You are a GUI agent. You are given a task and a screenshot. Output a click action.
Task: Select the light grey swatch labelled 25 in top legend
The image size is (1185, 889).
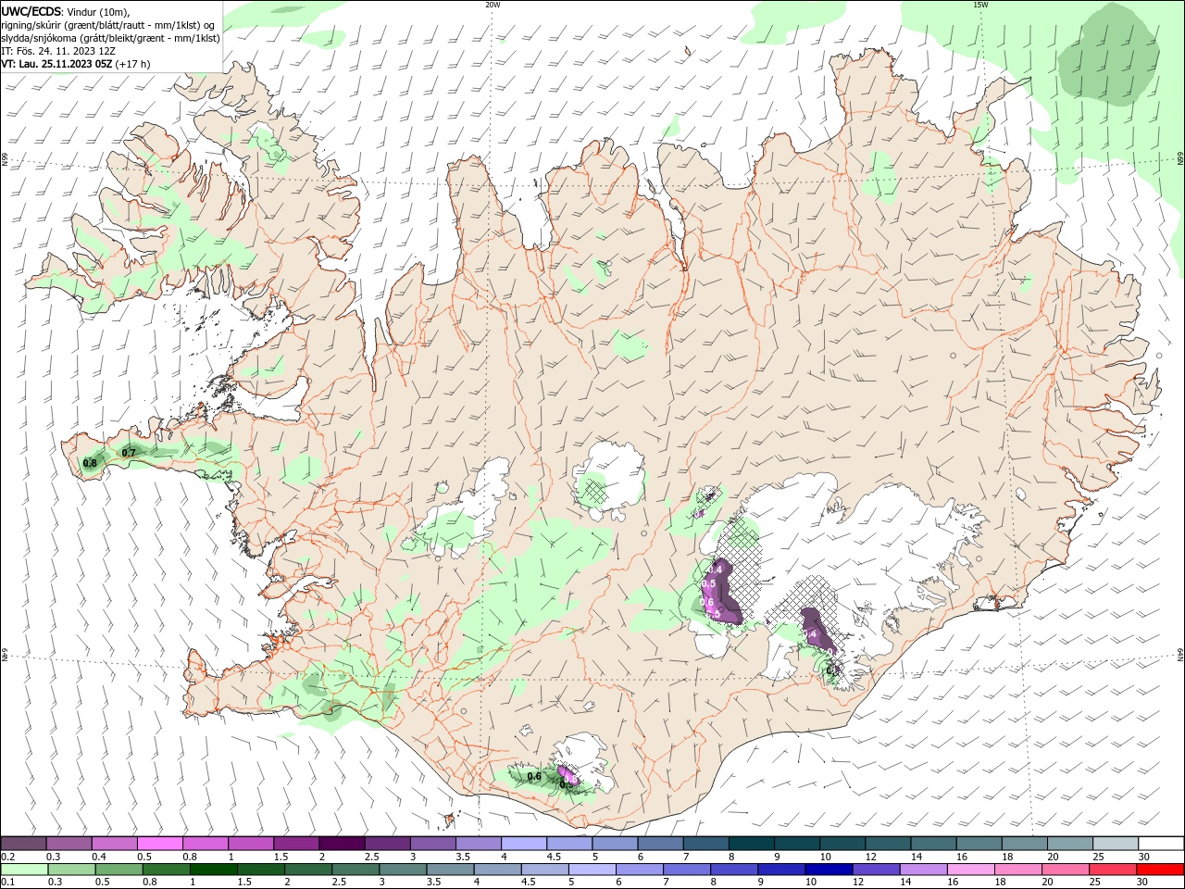pos(1115,844)
